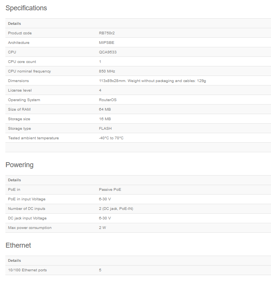
Task: Click the Dimensions value text
Action: tap(153, 81)
